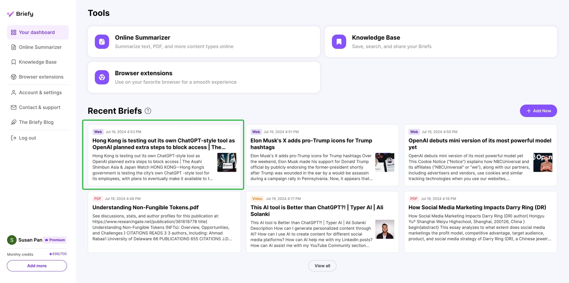The height and width of the screenshot is (283, 569).
Task: Open Understanding Non-Fungible Tokens.pdf brief
Action: pyautogui.click(x=164, y=222)
